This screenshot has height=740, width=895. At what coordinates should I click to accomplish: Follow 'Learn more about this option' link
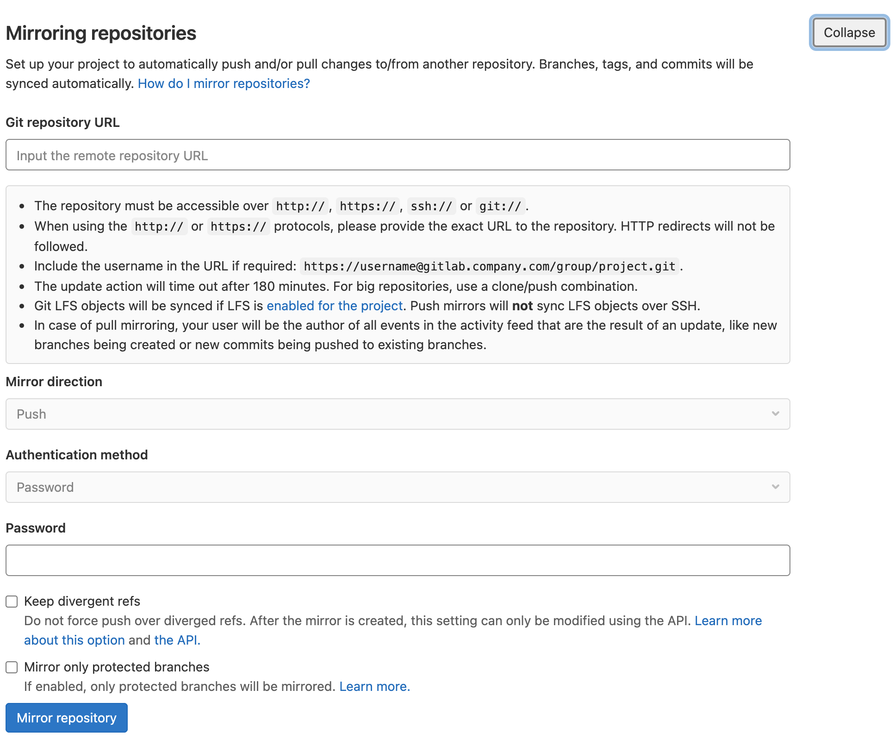(x=727, y=621)
